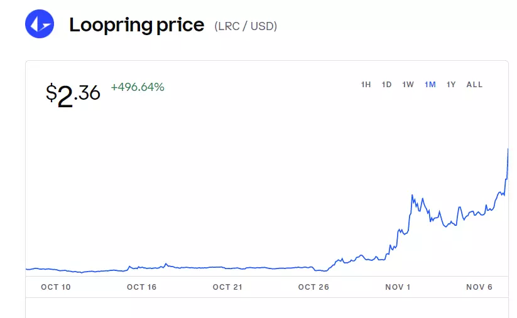Click the OCT 10 date label
The image size is (517, 318).
[x=56, y=287]
